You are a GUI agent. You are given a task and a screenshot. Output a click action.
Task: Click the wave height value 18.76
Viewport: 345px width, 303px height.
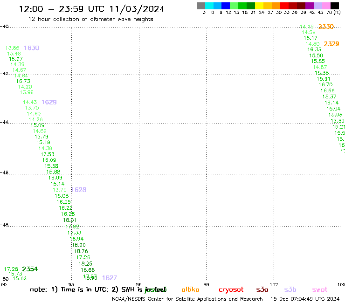coord(81,252)
